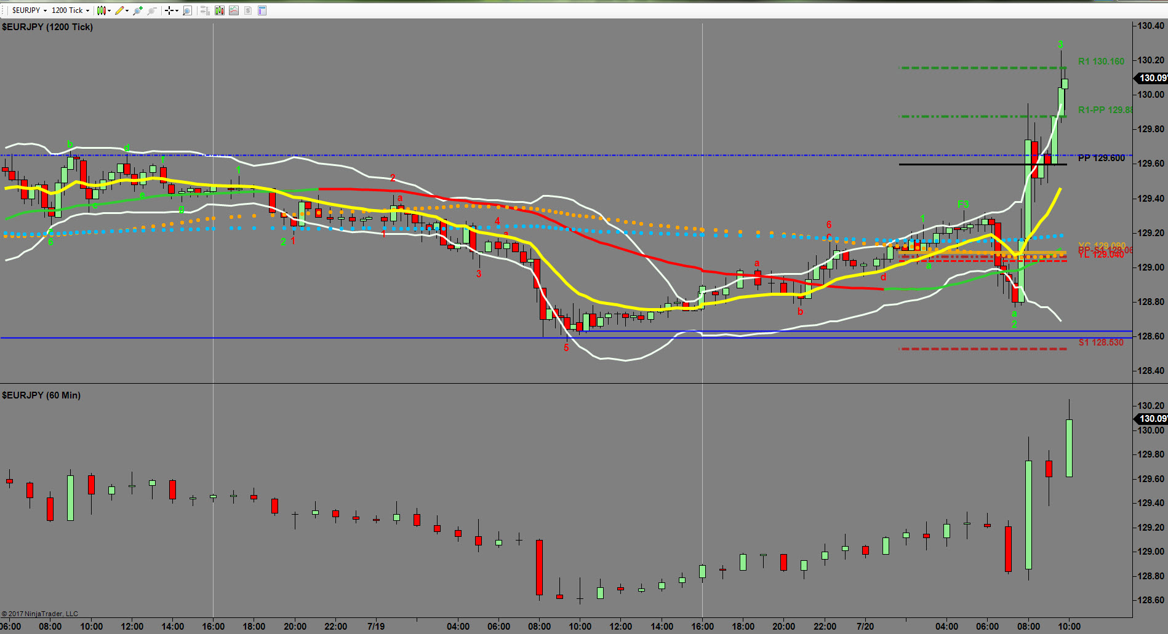The height and width of the screenshot is (634, 1168).
Task: Click the 7/19 date label on time axis
Action: [x=376, y=627]
